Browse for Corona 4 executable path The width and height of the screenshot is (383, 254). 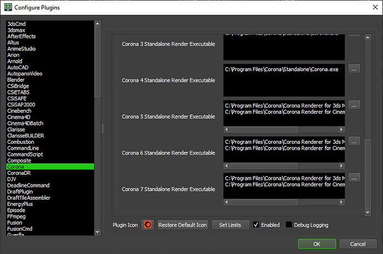tap(354, 69)
